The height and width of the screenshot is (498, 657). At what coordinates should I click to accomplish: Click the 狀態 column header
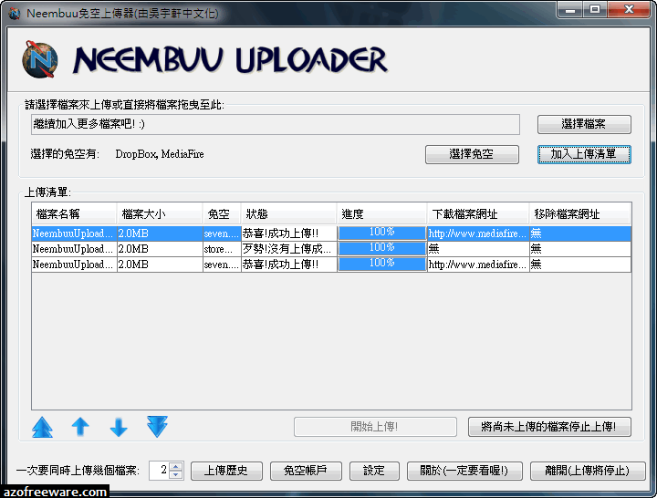(x=288, y=214)
